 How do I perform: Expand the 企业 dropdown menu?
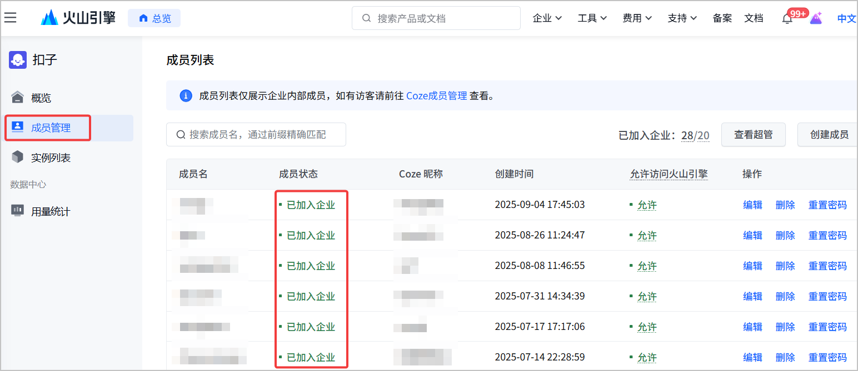click(547, 18)
